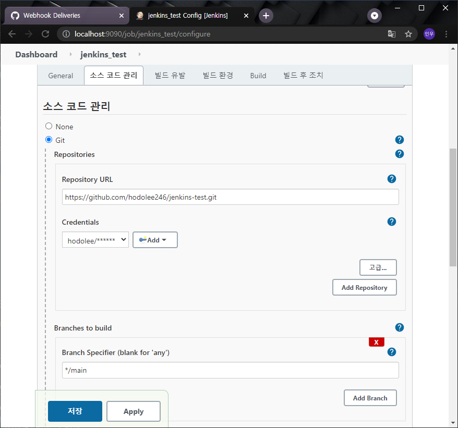Open a new browser tab
This screenshot has height=428, width=458.
click(266, 16)
